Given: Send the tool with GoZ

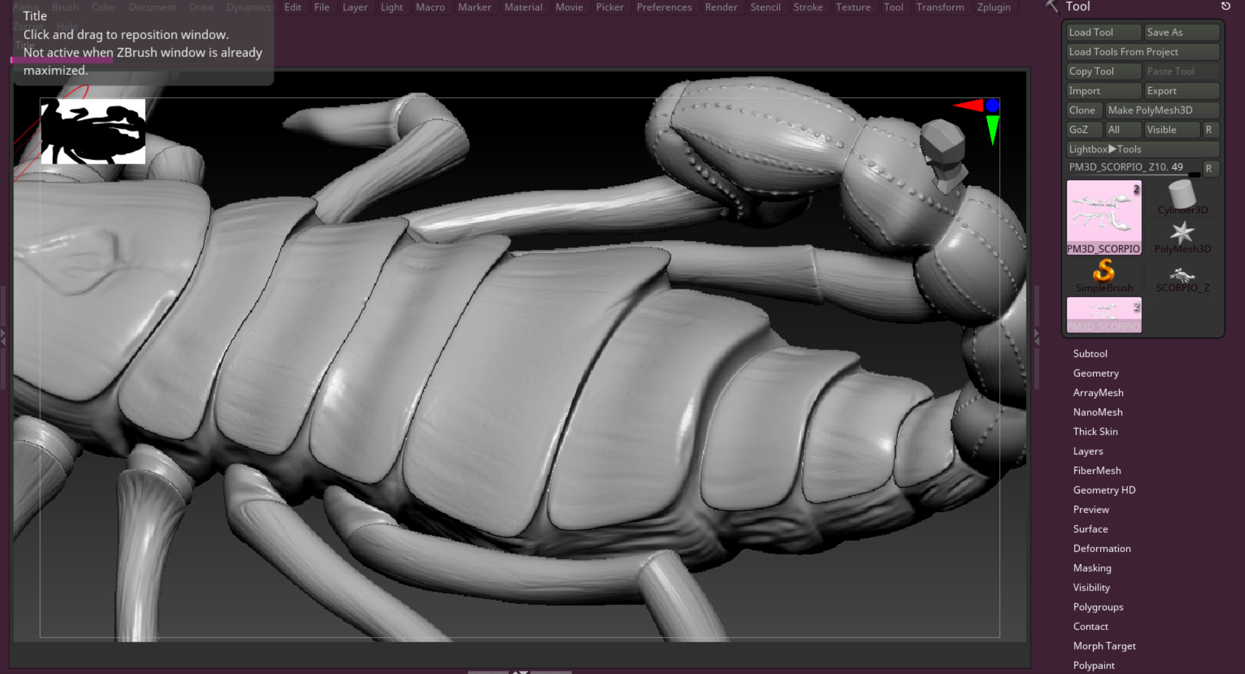Looking at the screenshot, I should pyautogui.click(x=1084, y=130).
